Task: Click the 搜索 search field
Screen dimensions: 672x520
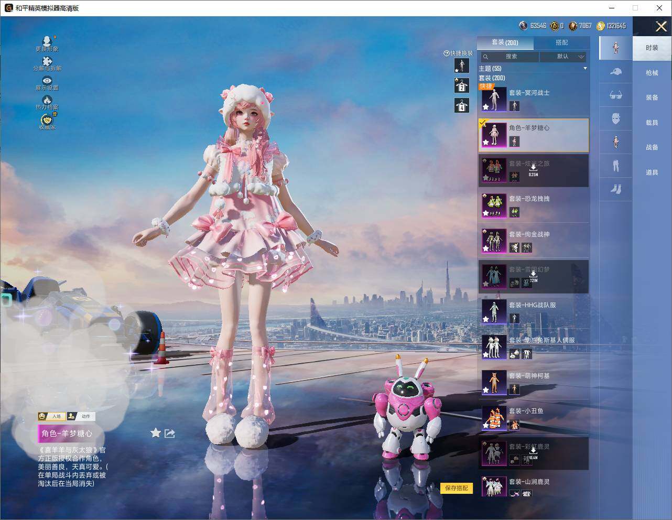Action: (x=509, y=57)
